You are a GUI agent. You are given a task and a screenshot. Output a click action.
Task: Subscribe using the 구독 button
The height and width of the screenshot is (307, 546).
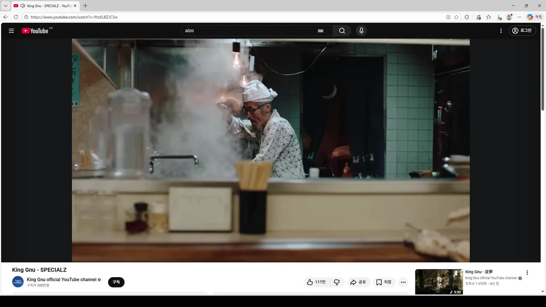pos(116,282)
